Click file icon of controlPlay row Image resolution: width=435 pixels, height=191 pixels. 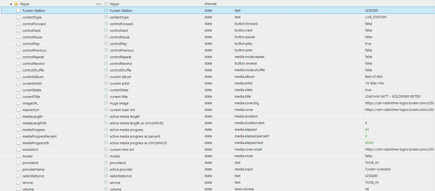18,44
